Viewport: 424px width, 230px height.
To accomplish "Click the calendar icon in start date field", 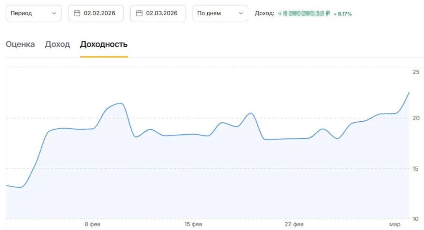I will pos(77,13).
